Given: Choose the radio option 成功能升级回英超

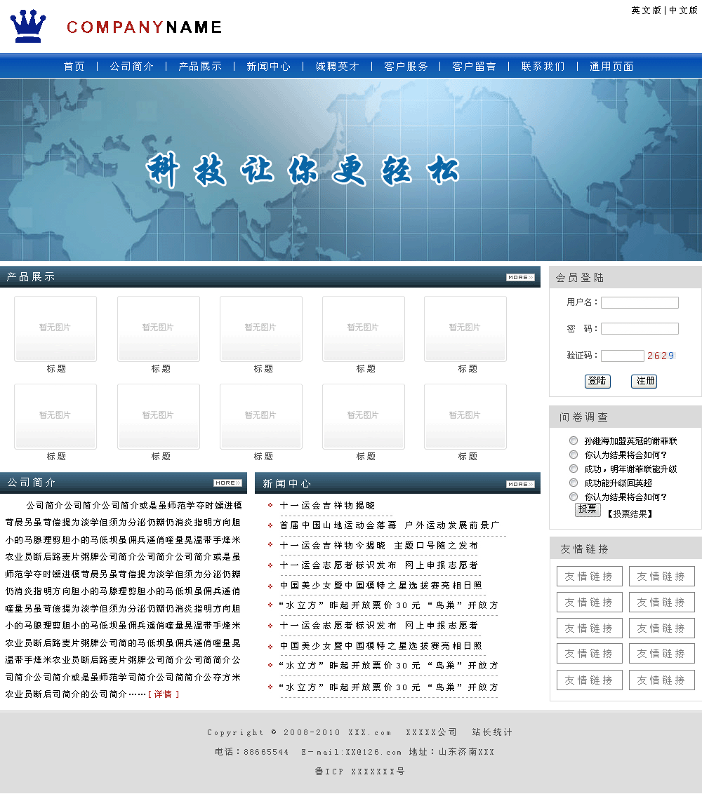Looking at the screenshot, I should click(574, 483).
